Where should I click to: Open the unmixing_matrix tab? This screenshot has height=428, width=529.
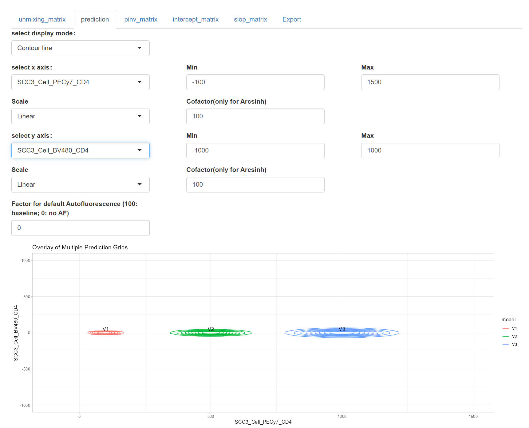42,19
